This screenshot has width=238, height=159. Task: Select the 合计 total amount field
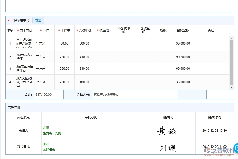pos(49,94)
